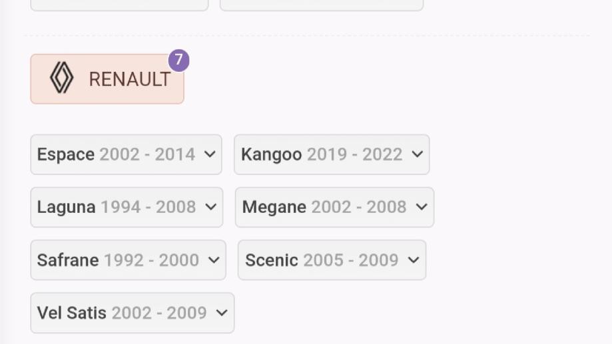Expand the Espace chevron arrow
Screen dimensions: 612x344
coord(210,154)
